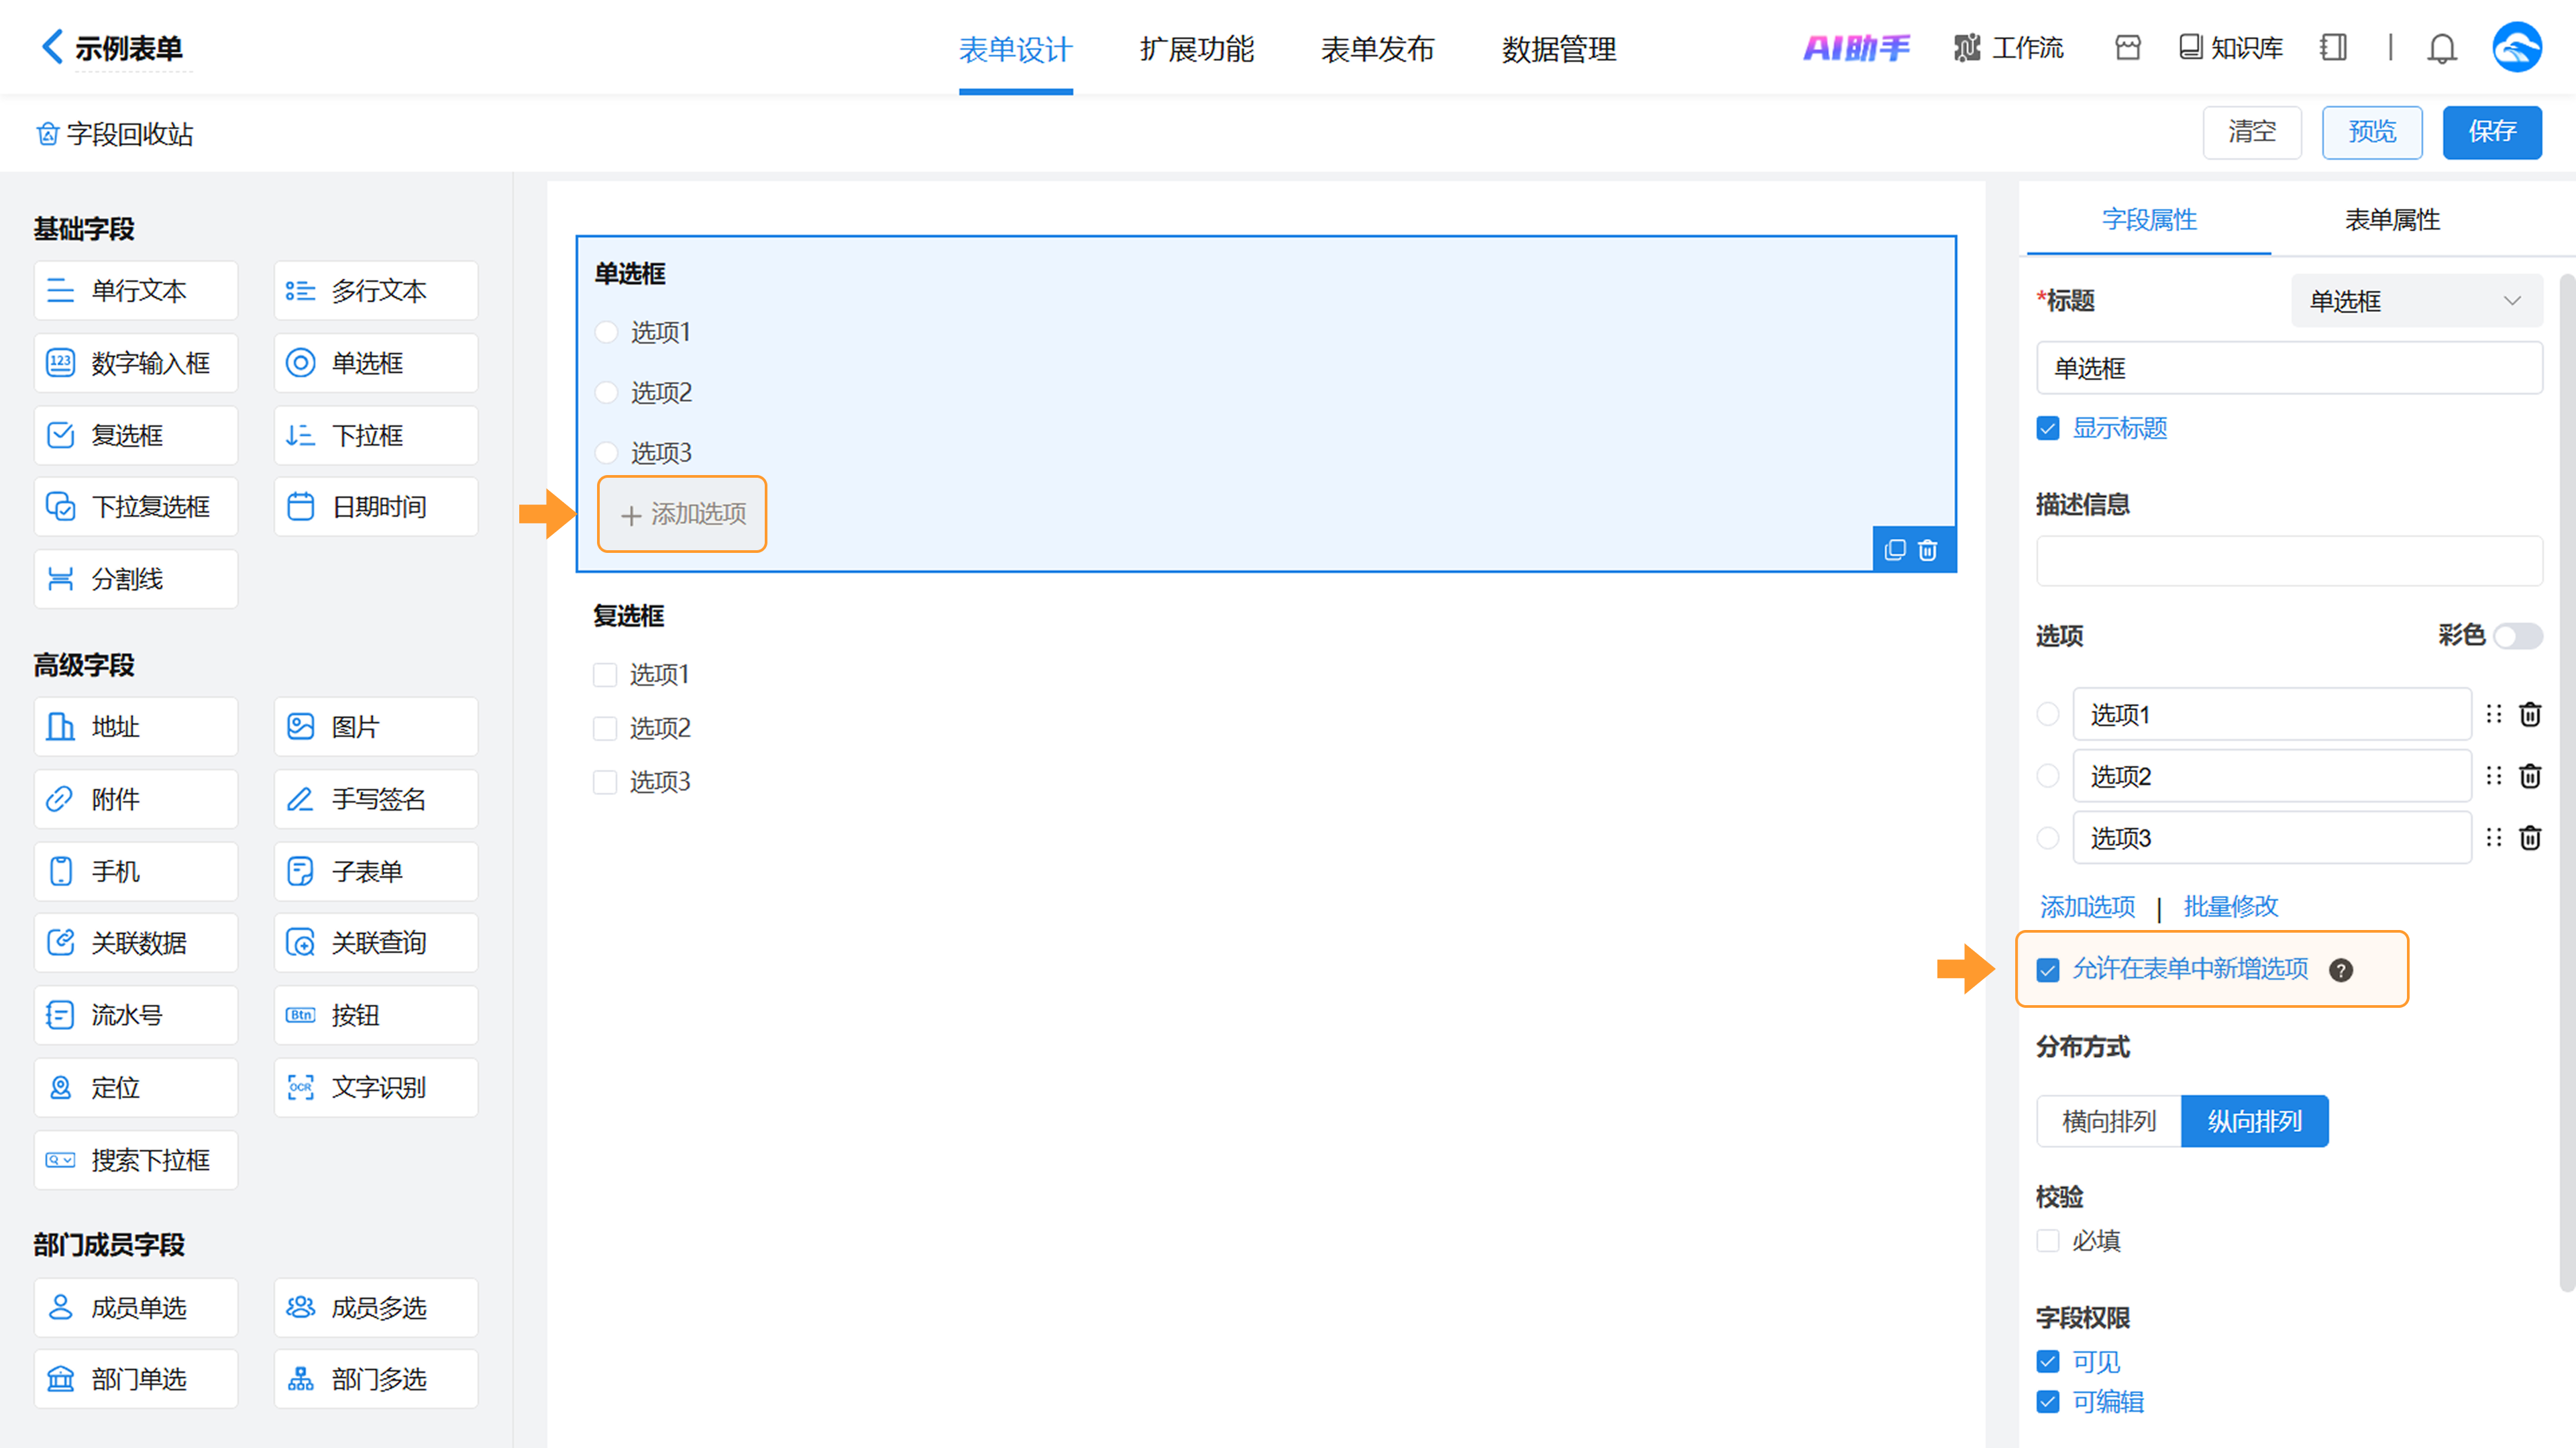Add a 日期时间 field
The width and height of the screenshot is (2576, 1448).
pyautogui.click(x=376, y=507)
